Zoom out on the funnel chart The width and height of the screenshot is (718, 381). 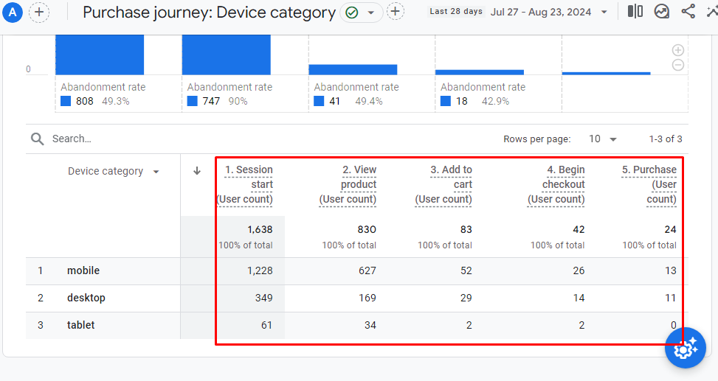[x=678, y=65]
